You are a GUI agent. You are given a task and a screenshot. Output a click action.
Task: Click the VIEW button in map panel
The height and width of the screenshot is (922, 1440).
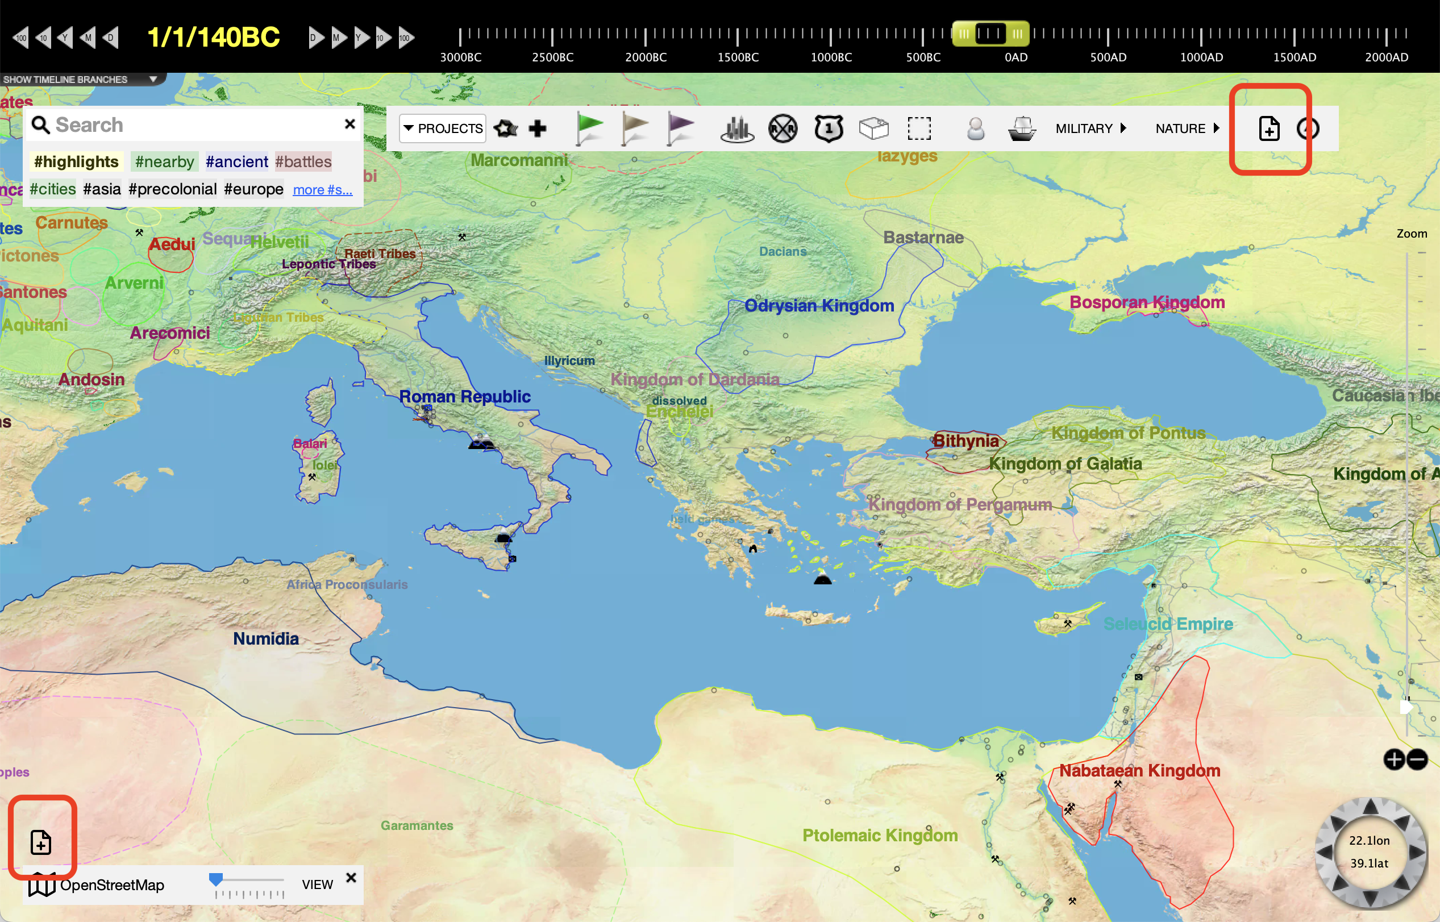[317, 884]
